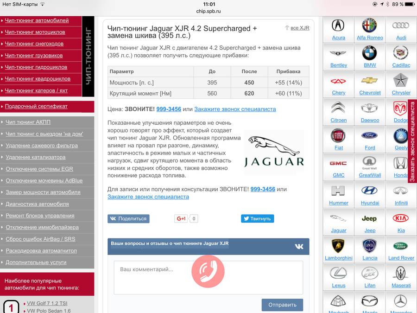The width and height of the screenshot is (417, 313).
Task: Tap phone number 999-3456 beside Цена
Action: point(169,109)
